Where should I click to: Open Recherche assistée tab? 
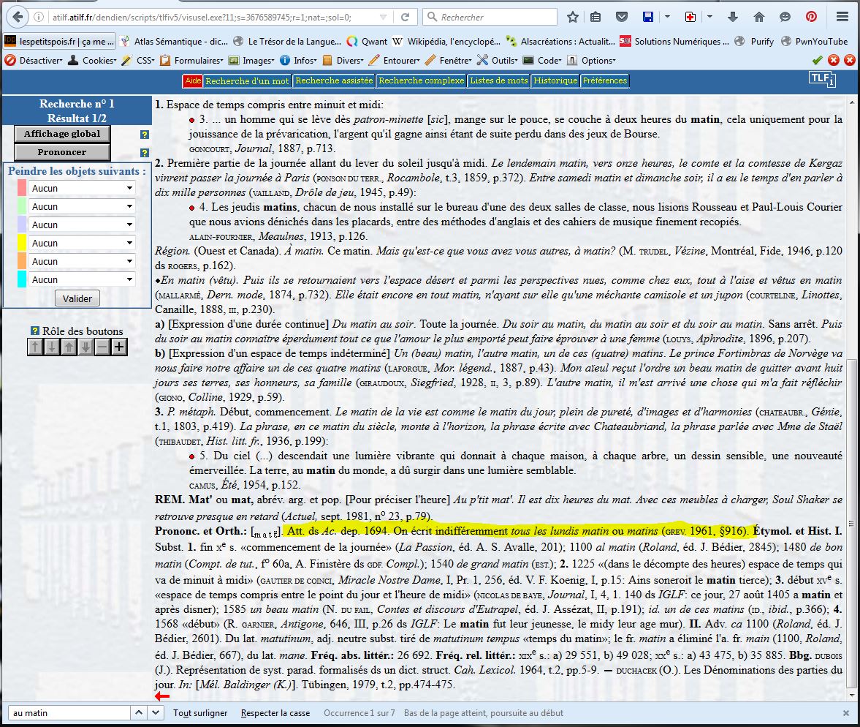[334, 80]
